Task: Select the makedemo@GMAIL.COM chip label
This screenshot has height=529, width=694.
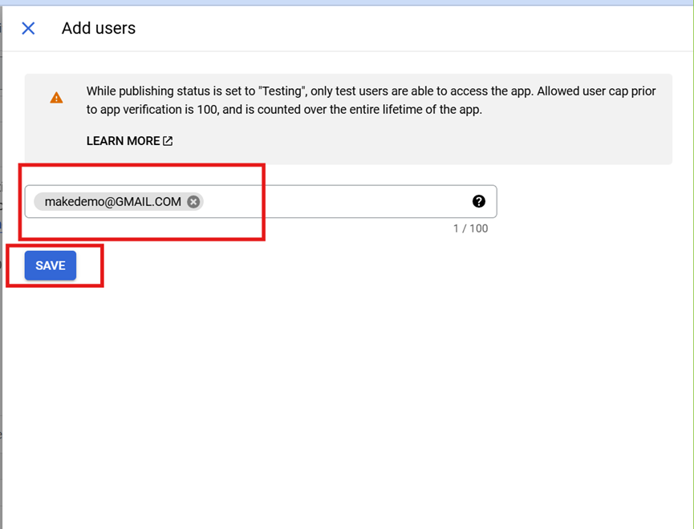Action: (x=113, y=202)
